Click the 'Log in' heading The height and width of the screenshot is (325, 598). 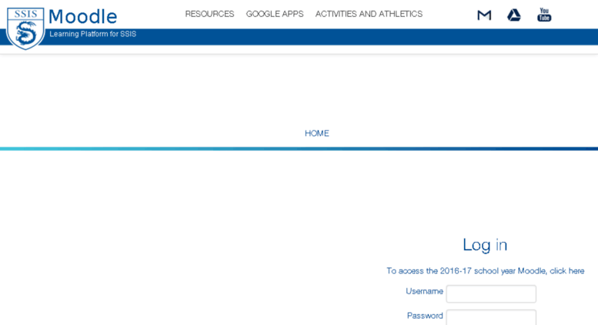click(485, 244)
